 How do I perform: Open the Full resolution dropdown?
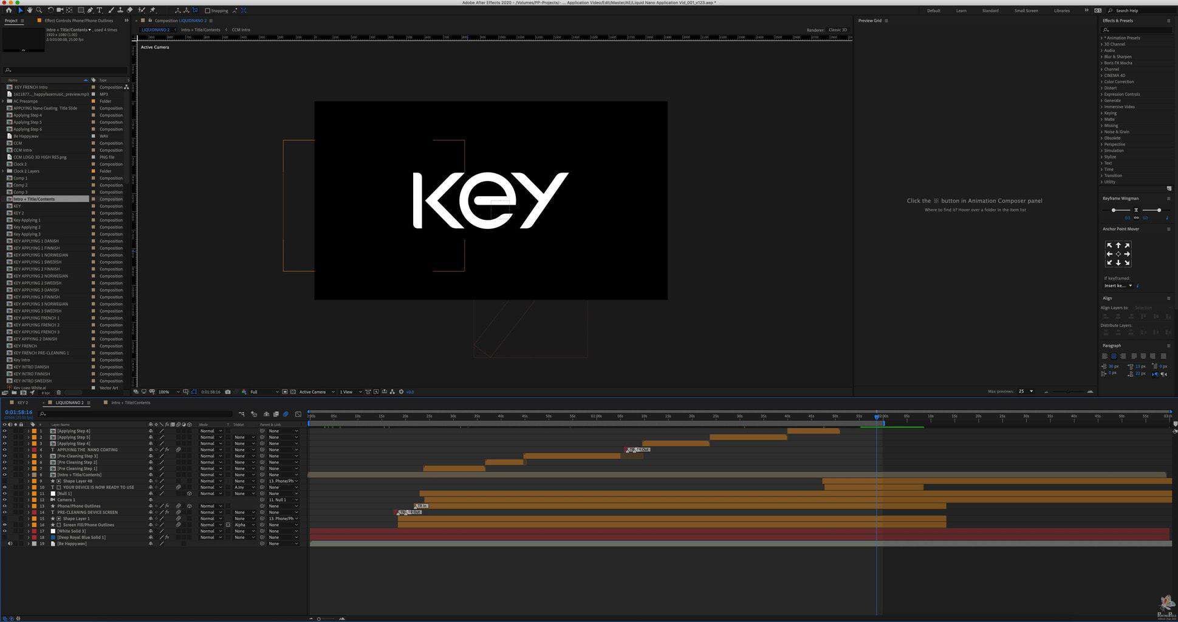[x=264, y=392]
